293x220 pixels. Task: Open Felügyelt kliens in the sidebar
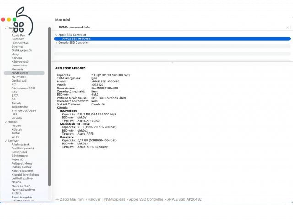point(22,163)
